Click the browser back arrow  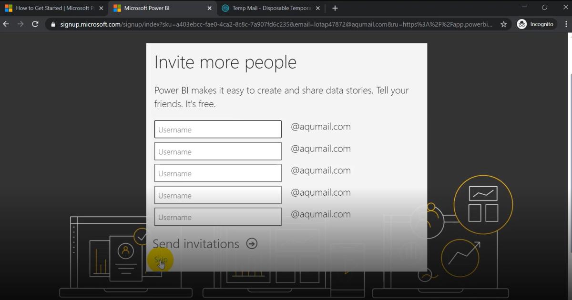point(6,24)
